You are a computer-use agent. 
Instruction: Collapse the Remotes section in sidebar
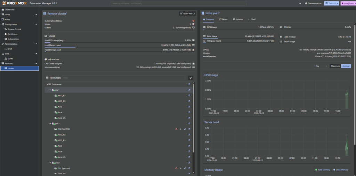point(36,63)
